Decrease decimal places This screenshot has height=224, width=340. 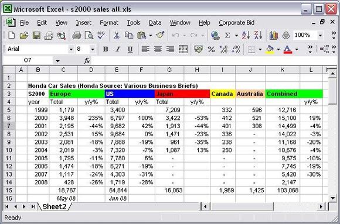236,49
